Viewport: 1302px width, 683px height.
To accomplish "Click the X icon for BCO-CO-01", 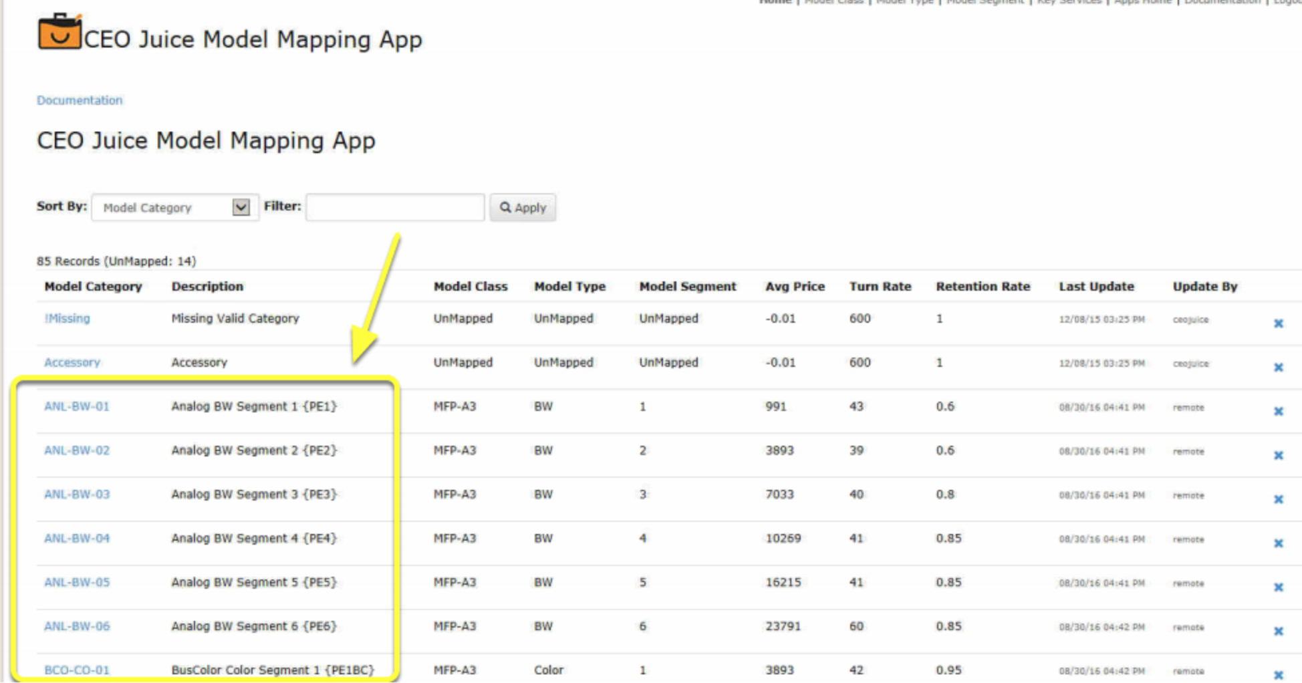I will click(1278, 675).
